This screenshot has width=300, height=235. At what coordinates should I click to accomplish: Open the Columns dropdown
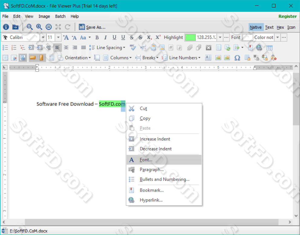click(117, 58)
